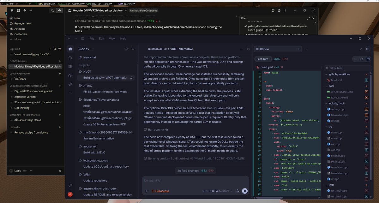379x203 pixels.
Task: Open the help question-mark icon in Codex
Action: [x=70, y=185]
